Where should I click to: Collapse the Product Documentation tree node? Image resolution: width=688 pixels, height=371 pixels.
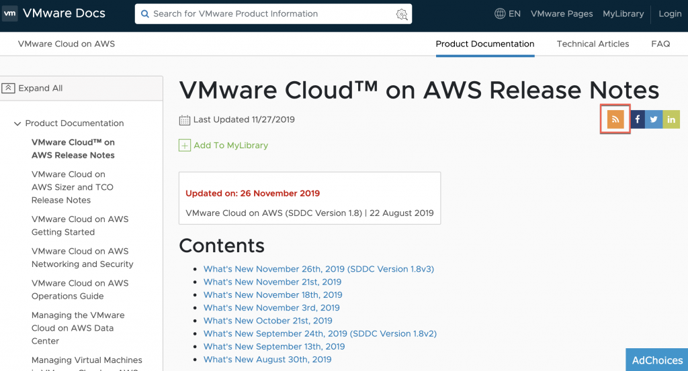pyautogui.click(x=17, y=123)
